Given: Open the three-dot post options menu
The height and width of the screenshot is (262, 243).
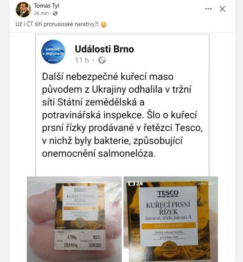Looking at the screenshot, I should coord(209,9).
